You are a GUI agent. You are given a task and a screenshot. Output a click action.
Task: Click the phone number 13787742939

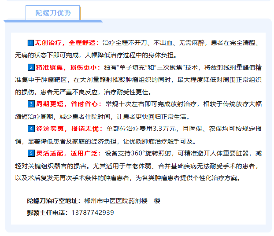tap(93, 213)
